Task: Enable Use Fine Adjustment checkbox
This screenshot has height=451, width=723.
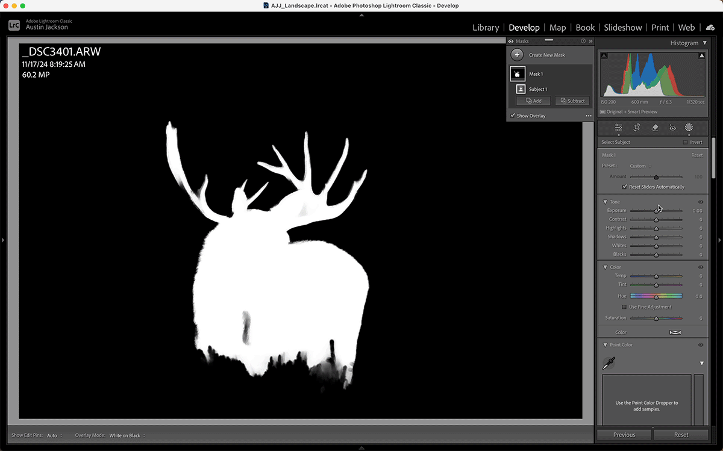Action: point(625,307)
